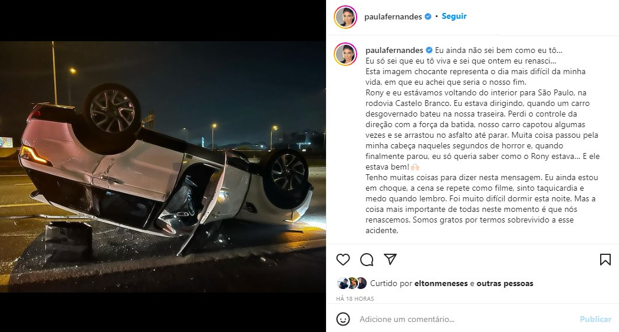Open comments with the speech bubble icon
This screenshot has width=619, height=332.
click(367, 260)
